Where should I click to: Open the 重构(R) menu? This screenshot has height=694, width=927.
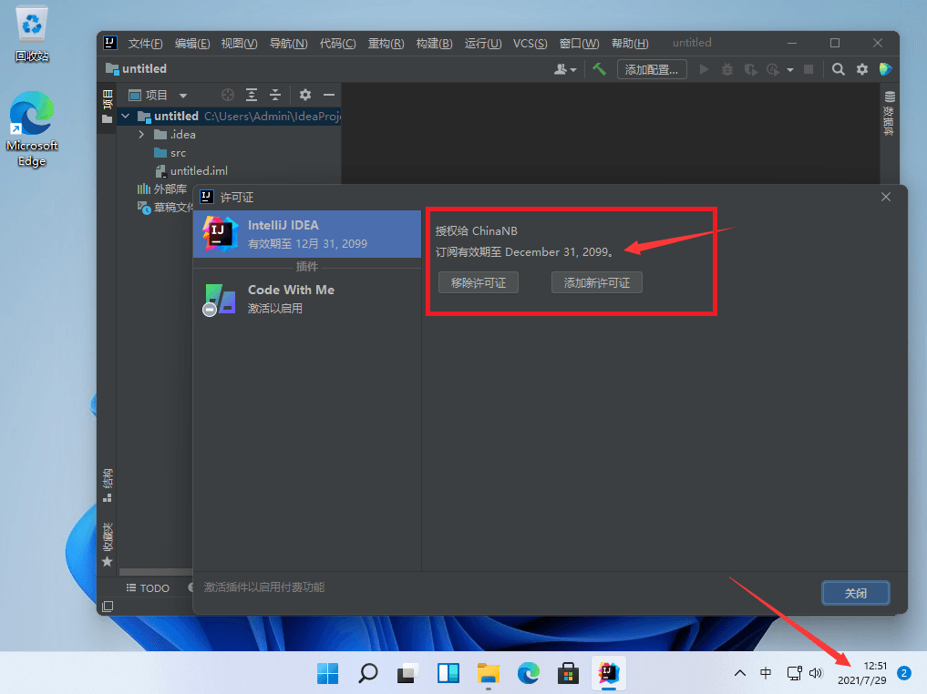(x=386, y=43)
